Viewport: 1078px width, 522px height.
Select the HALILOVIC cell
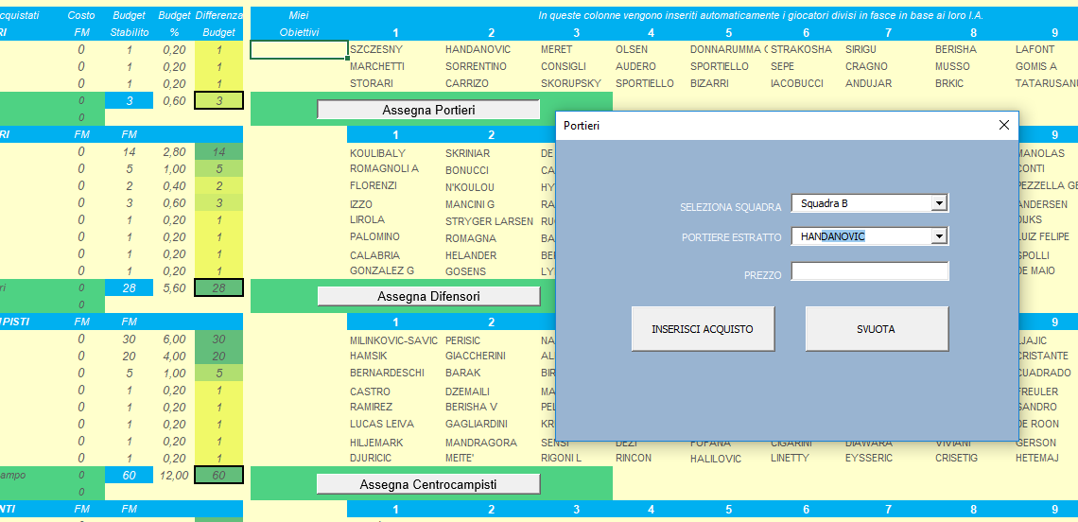coord(716,460)
